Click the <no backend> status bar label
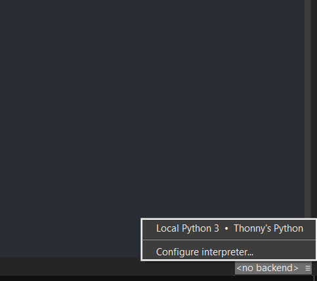 point(267,268)
